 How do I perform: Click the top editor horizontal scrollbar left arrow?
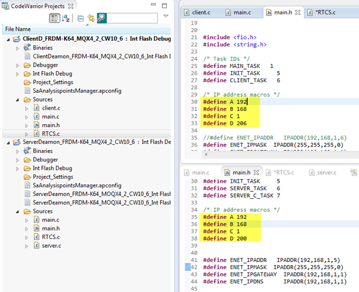(x=206, y=155)
